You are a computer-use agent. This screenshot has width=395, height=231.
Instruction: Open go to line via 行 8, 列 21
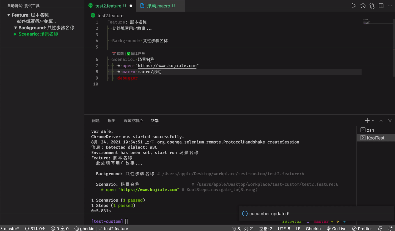pos(243,229)
